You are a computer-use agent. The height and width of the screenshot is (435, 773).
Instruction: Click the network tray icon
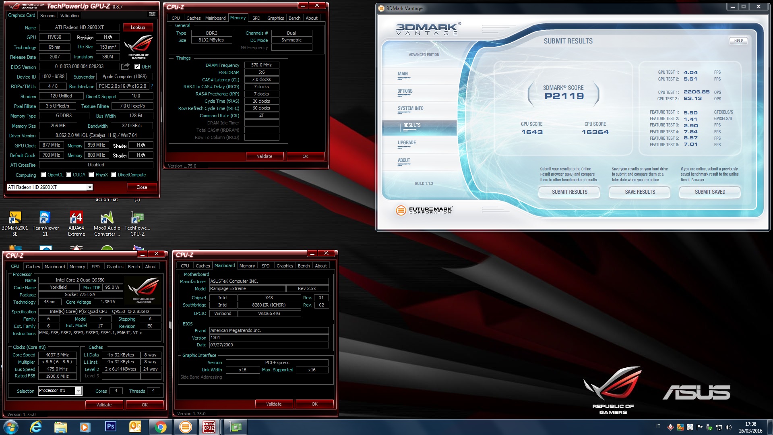[x=719, y=427]
